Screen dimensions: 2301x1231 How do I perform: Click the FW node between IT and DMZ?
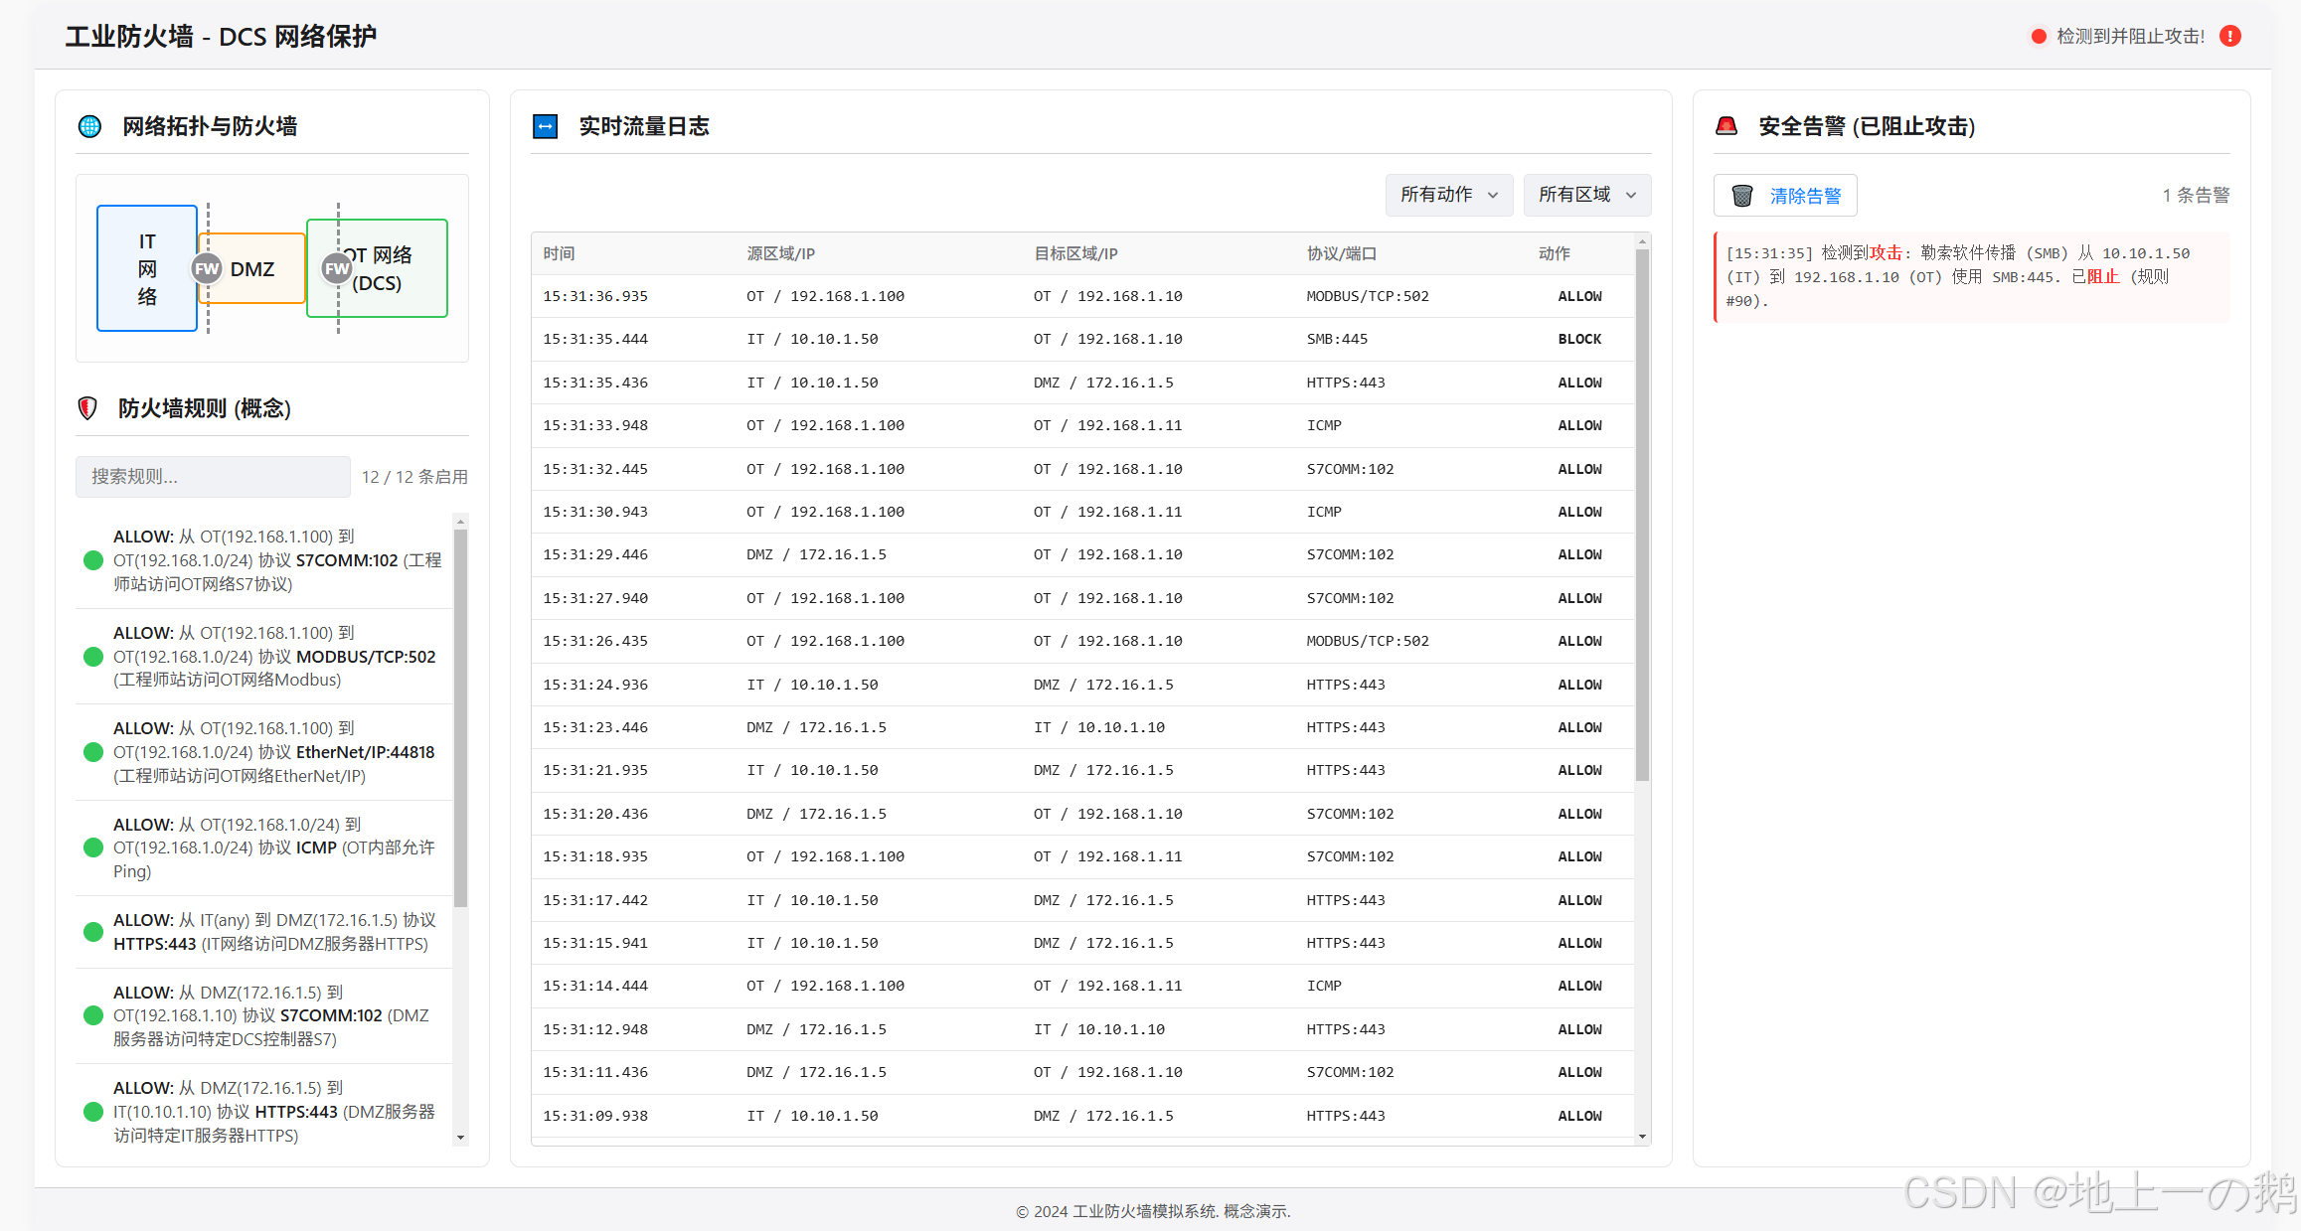(x=207, y=268)
